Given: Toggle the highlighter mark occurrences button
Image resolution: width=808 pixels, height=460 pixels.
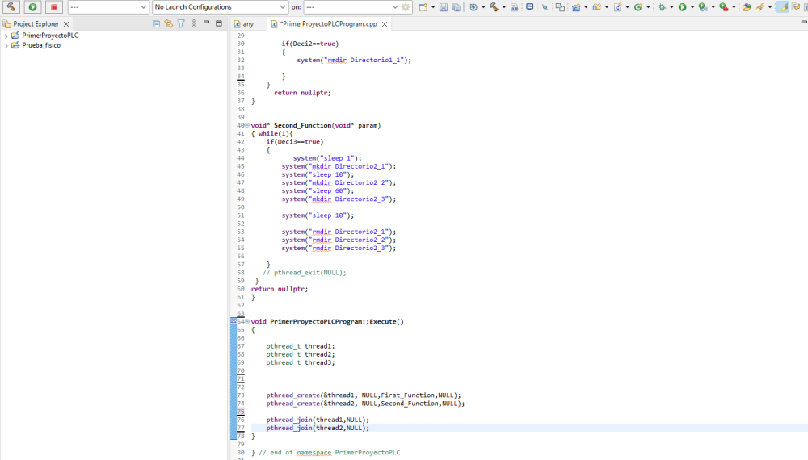Looking at the screenshot, I should pos(783,7).
